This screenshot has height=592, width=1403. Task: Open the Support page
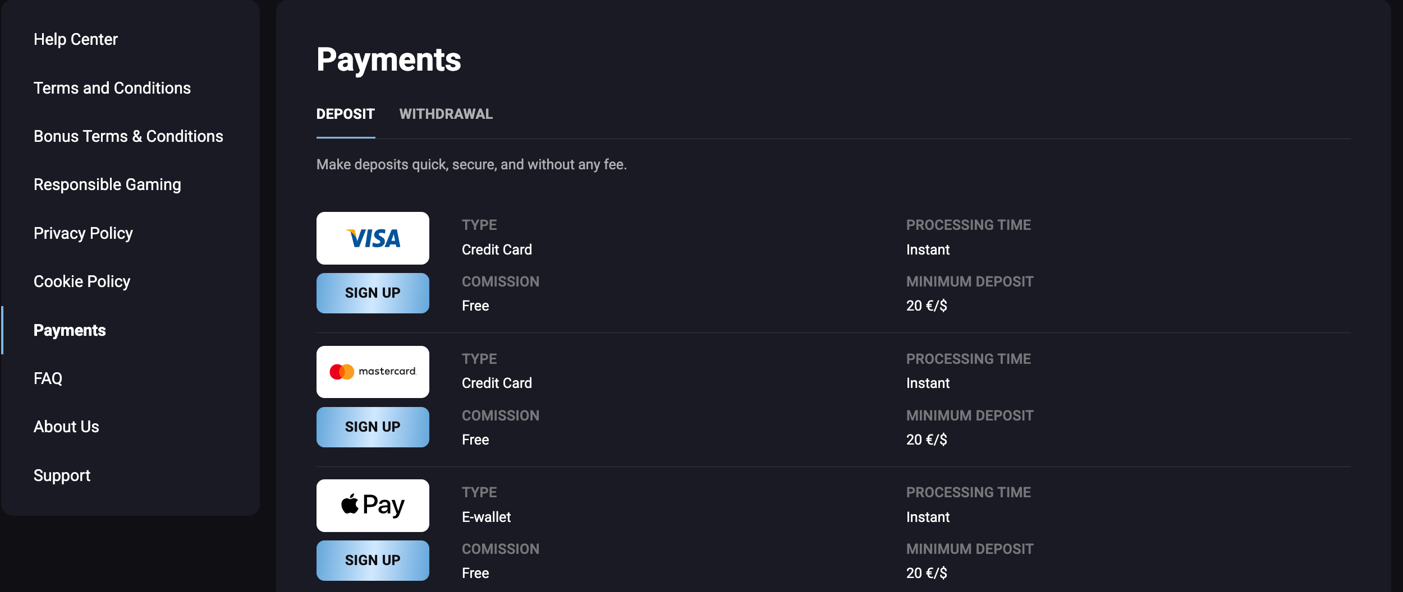tap(62, 475)
